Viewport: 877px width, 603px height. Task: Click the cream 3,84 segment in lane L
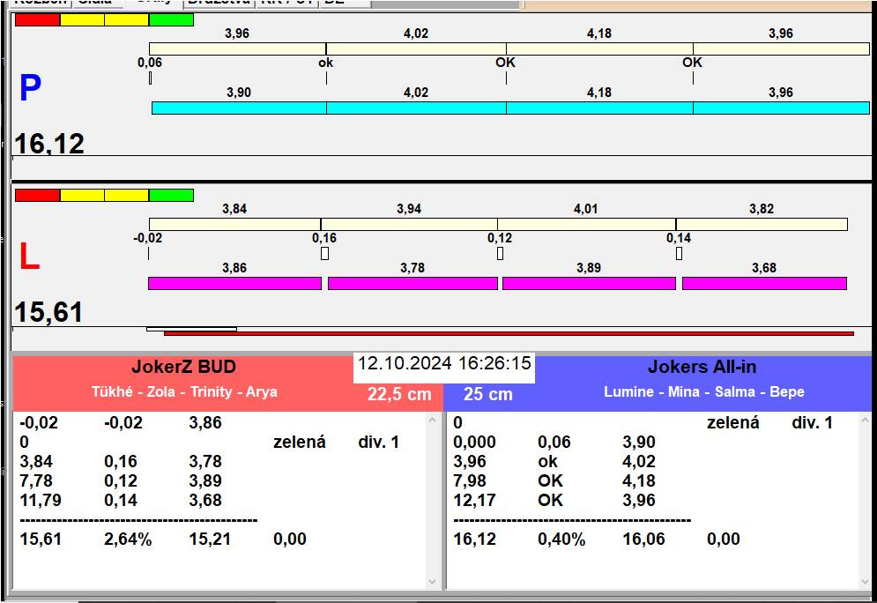pyautogui.click(x=235, y=224)
